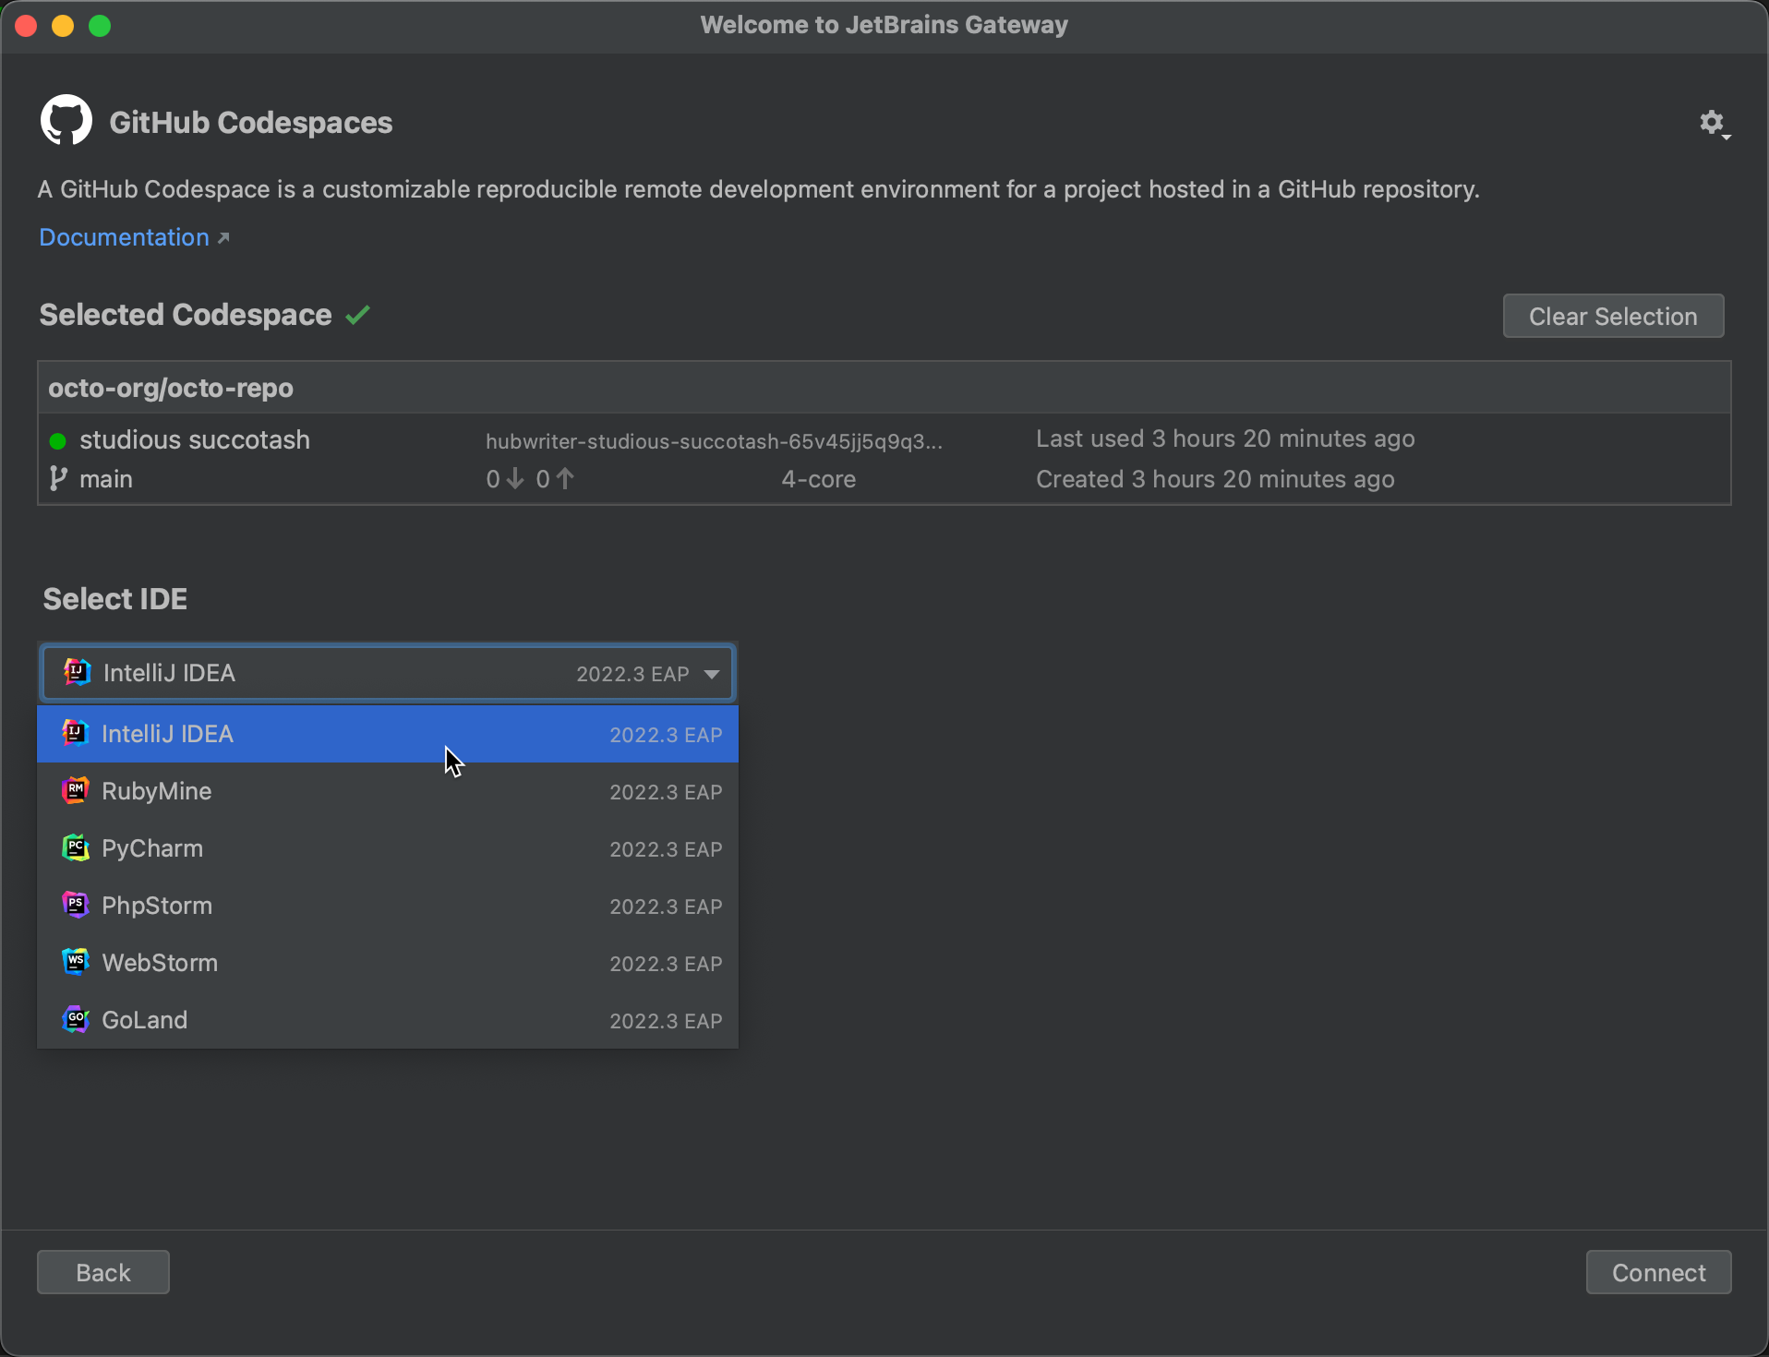The height and width of the screenshot is (1357, 1769).
Task: Click the PhpStorm icon
Action: pos(75,905)
